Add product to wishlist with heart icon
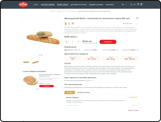 pos(137,18)
